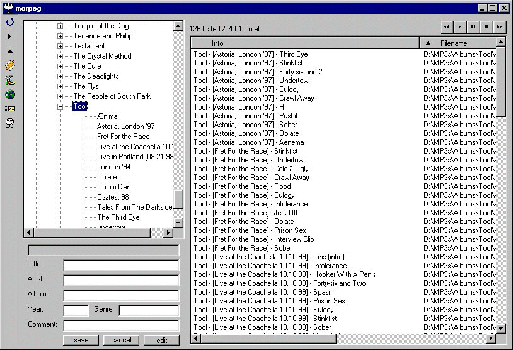The image size is (513, 350).
Task: Sort list by the Filename column header
Action: (x=458, y=43)
